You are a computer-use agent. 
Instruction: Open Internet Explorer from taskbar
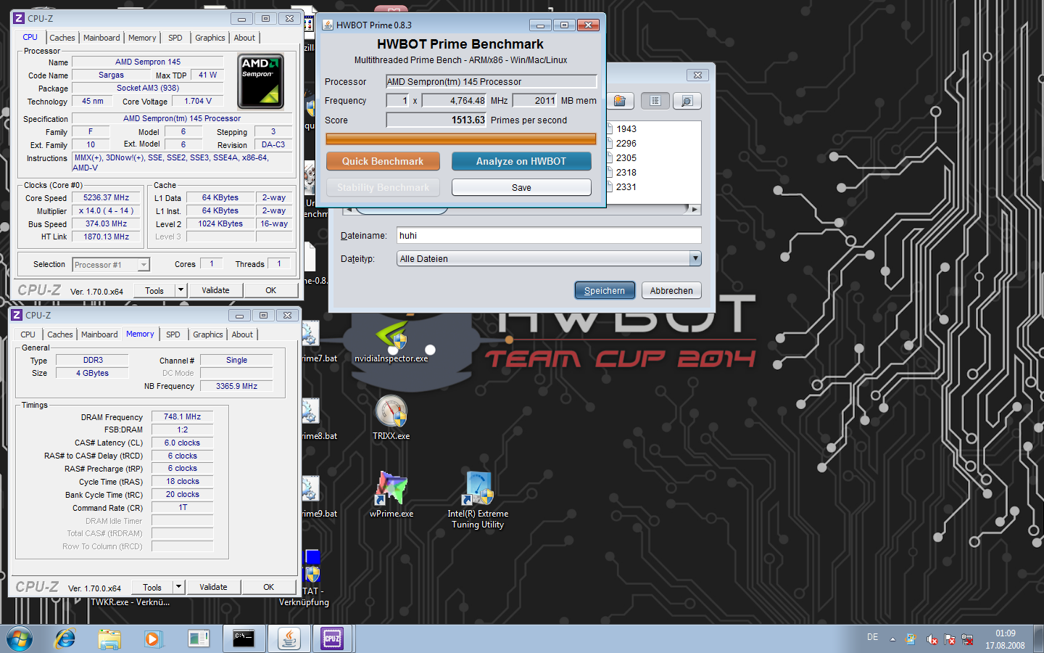(65, 639)
